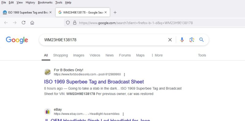
Task: Open the View menu
Action: click(20, 2)
